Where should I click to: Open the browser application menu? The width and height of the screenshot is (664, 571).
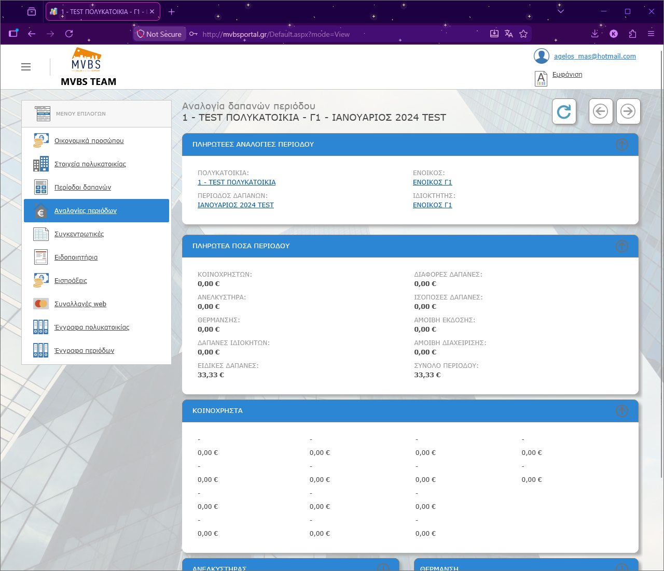pyautogui.click(x=651, y=34)
